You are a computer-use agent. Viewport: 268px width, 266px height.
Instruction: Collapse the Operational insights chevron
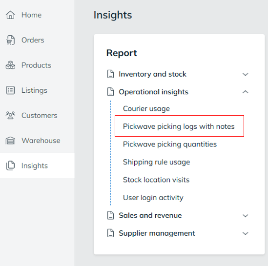pos(245,92)
